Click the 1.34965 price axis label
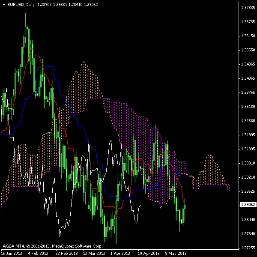 pyautogui.click(x=247, y=64)
